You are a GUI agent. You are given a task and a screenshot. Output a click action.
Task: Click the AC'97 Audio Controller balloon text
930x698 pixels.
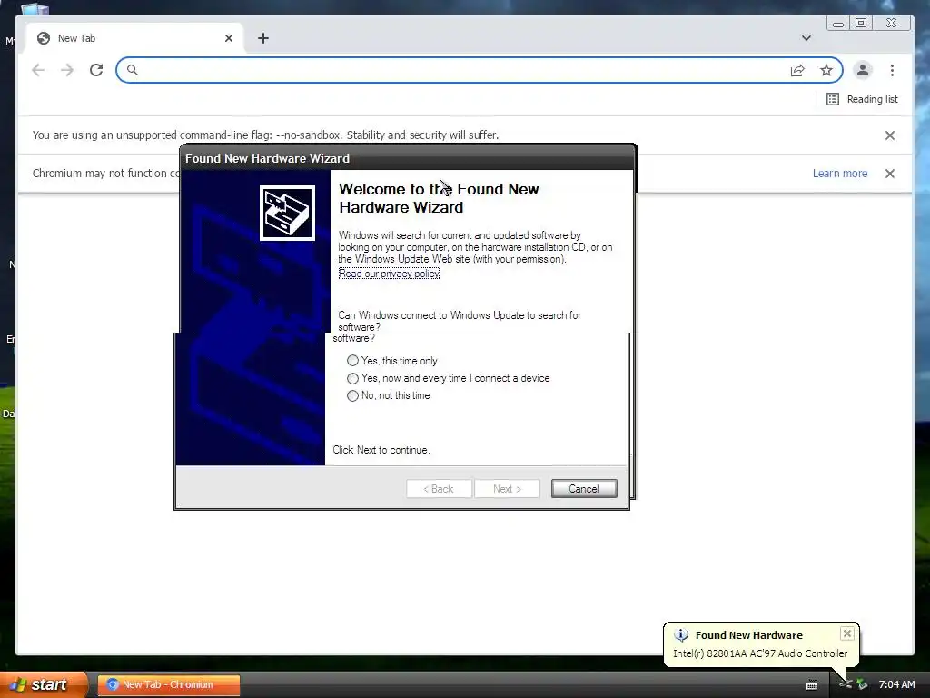click(x=760, y=653)
